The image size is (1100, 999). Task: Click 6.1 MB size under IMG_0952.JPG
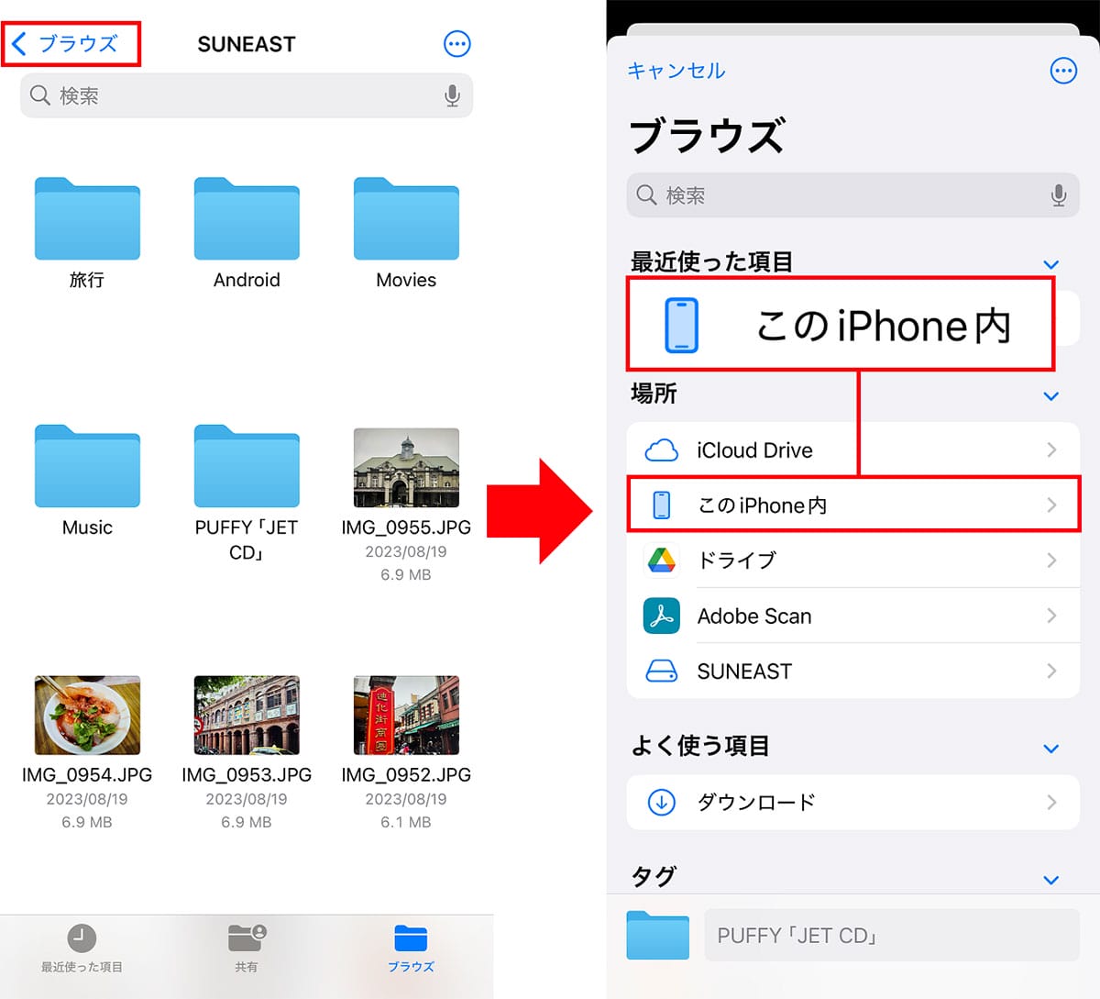pyautogui.click(x=406, y=822)
